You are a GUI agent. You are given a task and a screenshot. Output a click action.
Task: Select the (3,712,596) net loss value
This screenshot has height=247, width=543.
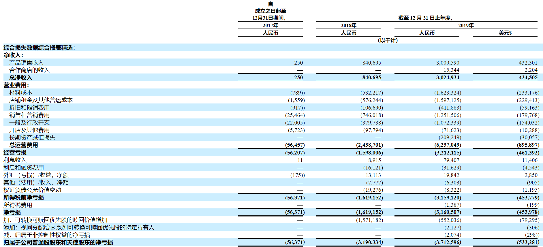[448, 242]
